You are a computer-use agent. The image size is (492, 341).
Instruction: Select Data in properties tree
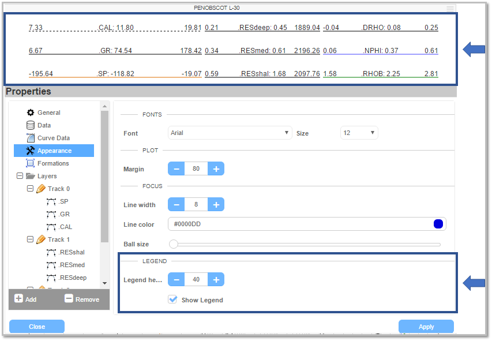click(x=44, y=125)
